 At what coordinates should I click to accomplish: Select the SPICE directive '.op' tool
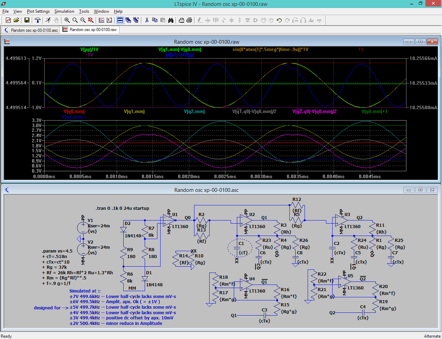pyautogui.click(x=319, y=20)
